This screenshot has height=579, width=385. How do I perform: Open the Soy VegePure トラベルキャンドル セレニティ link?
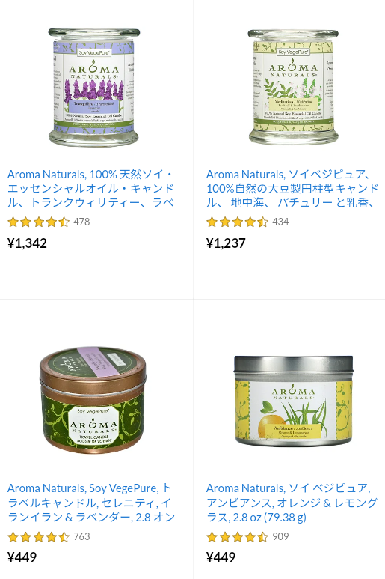(91, 503)
